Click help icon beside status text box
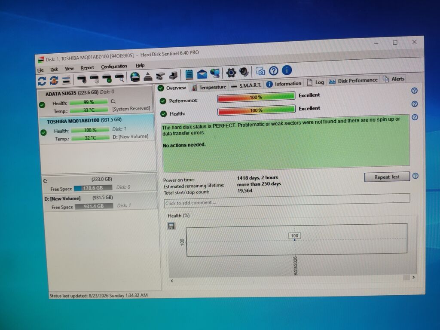The image size is (440, 330). [x=415, y=117]
